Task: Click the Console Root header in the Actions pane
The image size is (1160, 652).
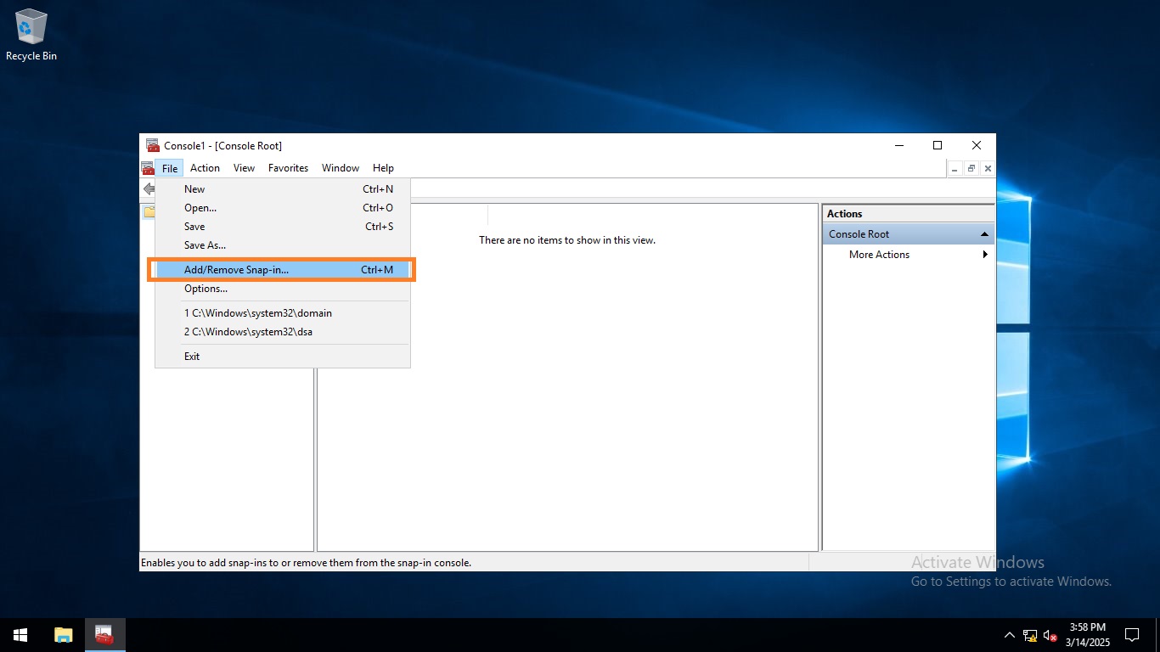Action: 909,234
